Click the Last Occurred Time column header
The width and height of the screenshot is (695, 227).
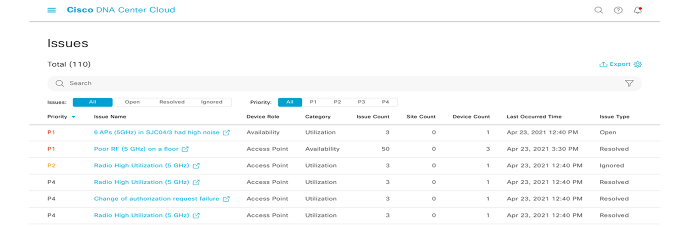[534, 117]
